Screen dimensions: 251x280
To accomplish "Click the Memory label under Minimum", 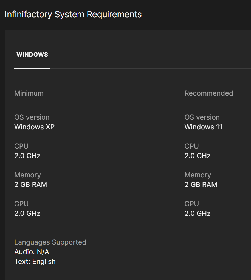I will [27, 175].
